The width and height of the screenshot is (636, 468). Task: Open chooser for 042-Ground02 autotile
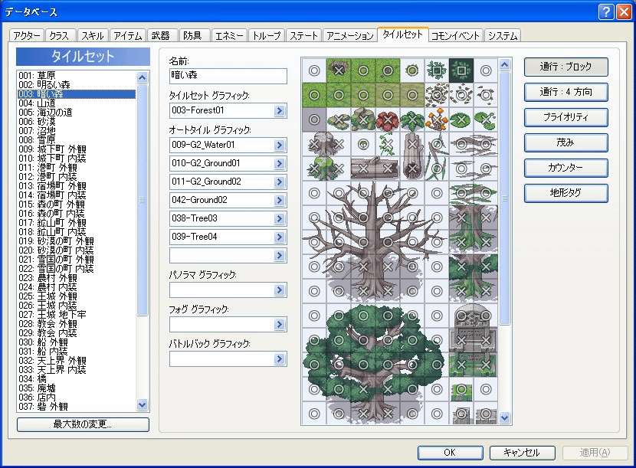280,201
